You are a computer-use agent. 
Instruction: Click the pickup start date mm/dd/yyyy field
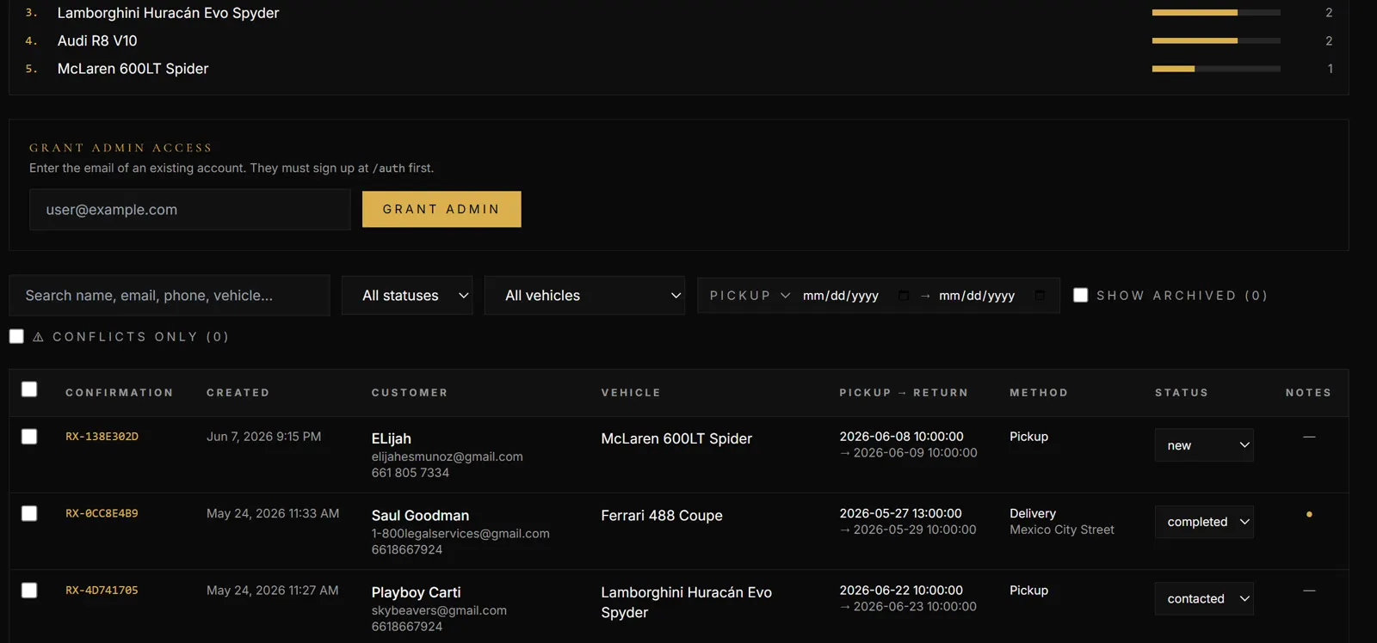coord(841,296)
